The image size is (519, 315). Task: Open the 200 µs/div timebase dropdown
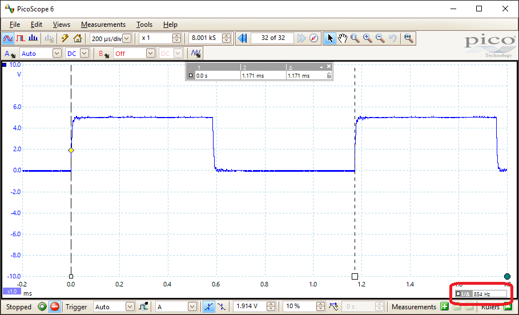click(127, 38)
